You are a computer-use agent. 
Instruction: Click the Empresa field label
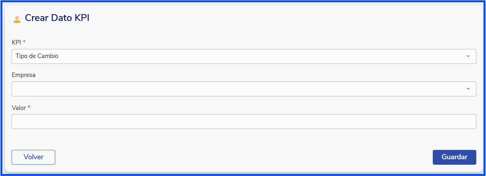tap(24, 75)
